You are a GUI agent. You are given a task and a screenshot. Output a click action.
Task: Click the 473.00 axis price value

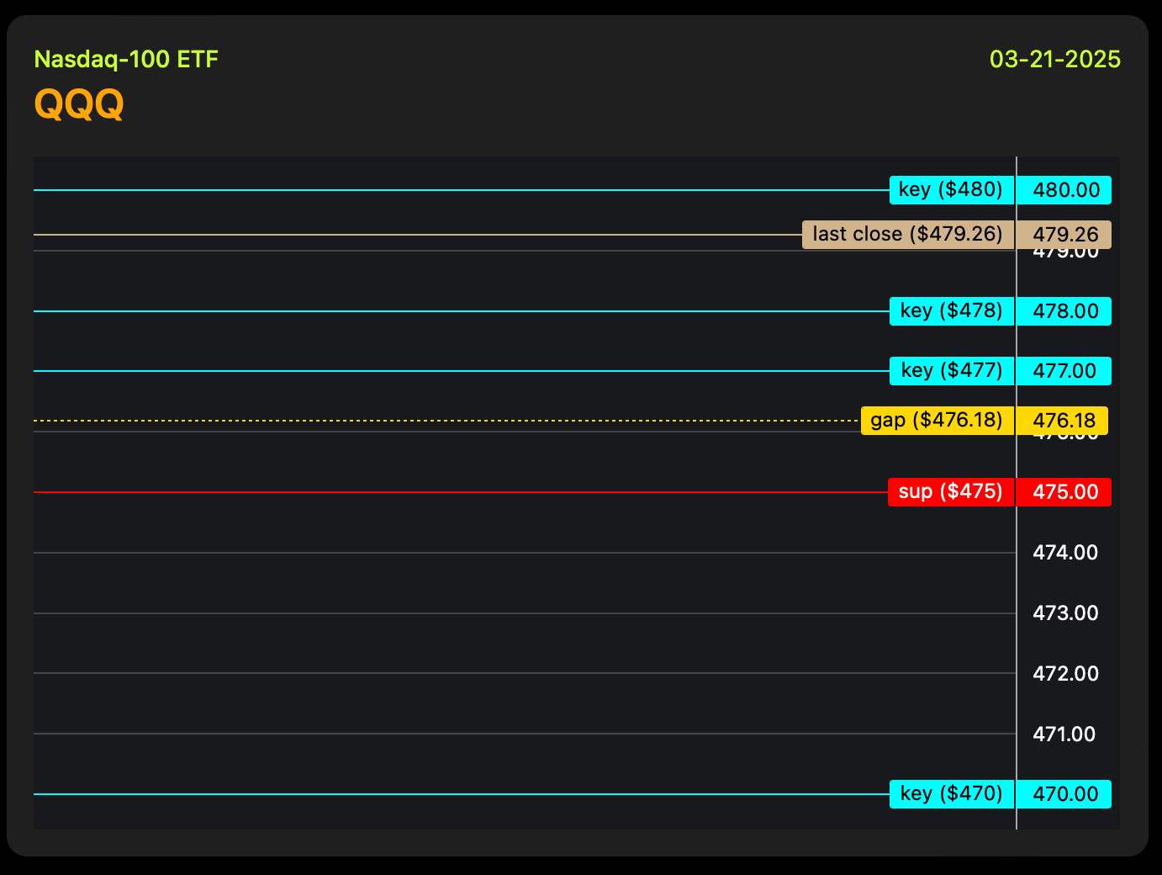1065,613
